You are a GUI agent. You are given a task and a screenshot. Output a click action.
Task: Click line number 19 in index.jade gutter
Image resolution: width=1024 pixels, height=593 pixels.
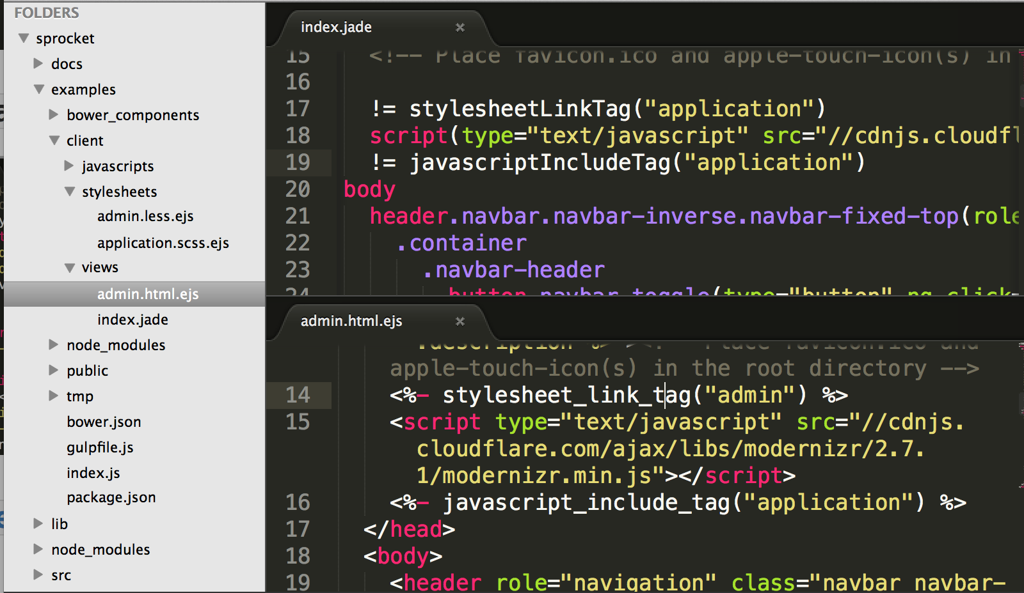point(298,162)
